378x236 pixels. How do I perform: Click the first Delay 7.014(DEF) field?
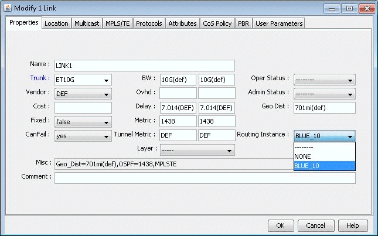178,108
